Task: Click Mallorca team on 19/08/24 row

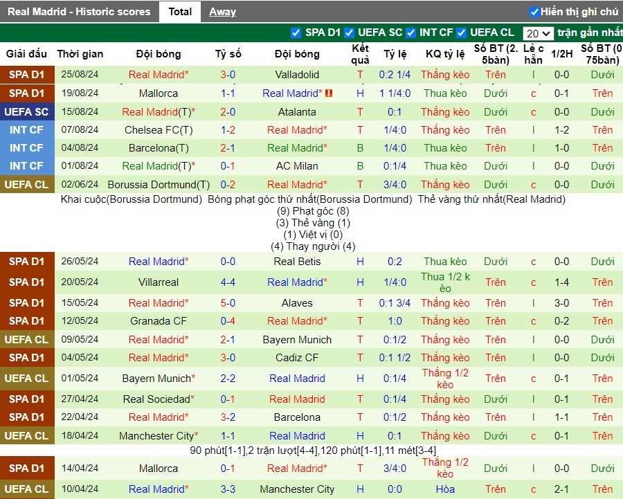Action: (x=159, y=93)
